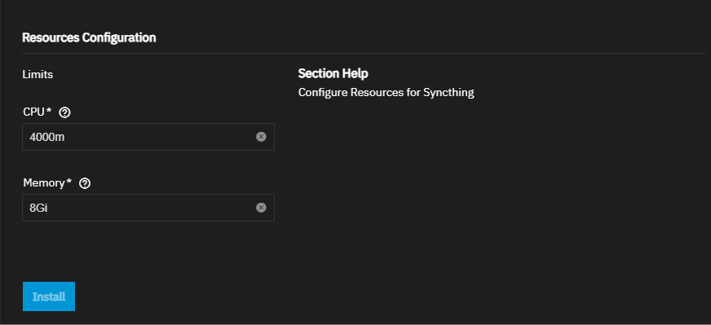Open the Memory help tooltip icon

85,183
